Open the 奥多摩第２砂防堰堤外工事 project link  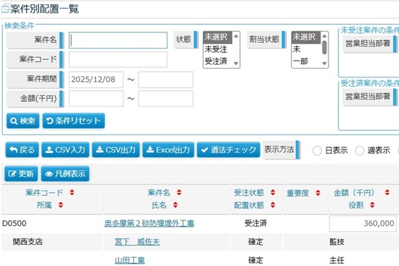(150, 223)
